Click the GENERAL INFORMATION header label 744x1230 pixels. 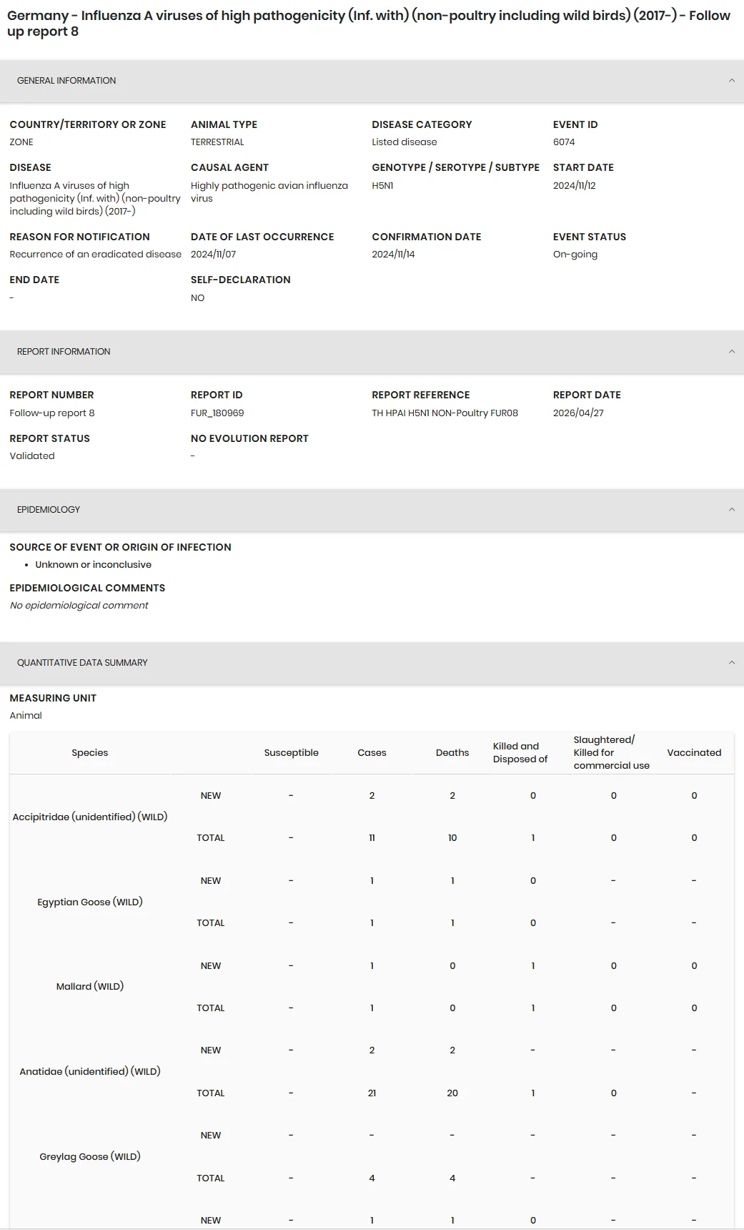point(66,81)
